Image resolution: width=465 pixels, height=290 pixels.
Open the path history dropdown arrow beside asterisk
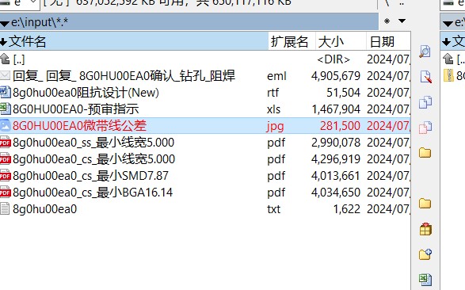coord(402,21)
